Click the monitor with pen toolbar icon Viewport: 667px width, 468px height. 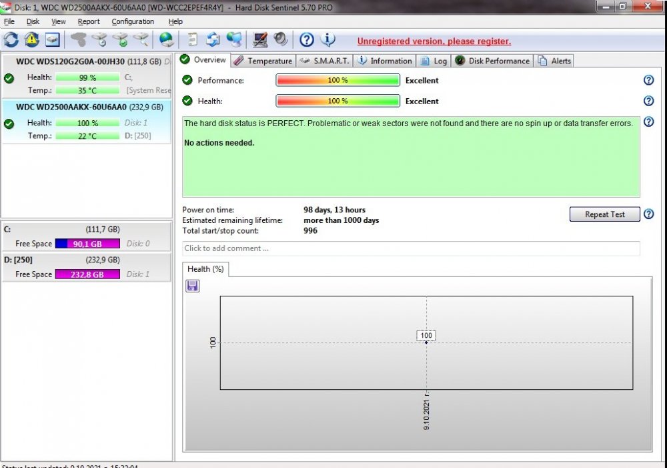tap(260, 40)
